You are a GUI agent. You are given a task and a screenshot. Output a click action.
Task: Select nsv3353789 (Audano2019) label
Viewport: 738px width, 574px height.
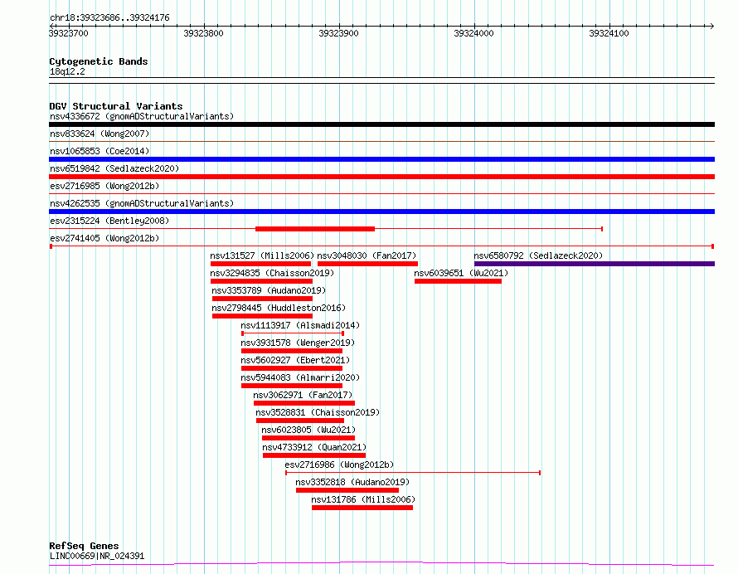(x=269, y=290)
